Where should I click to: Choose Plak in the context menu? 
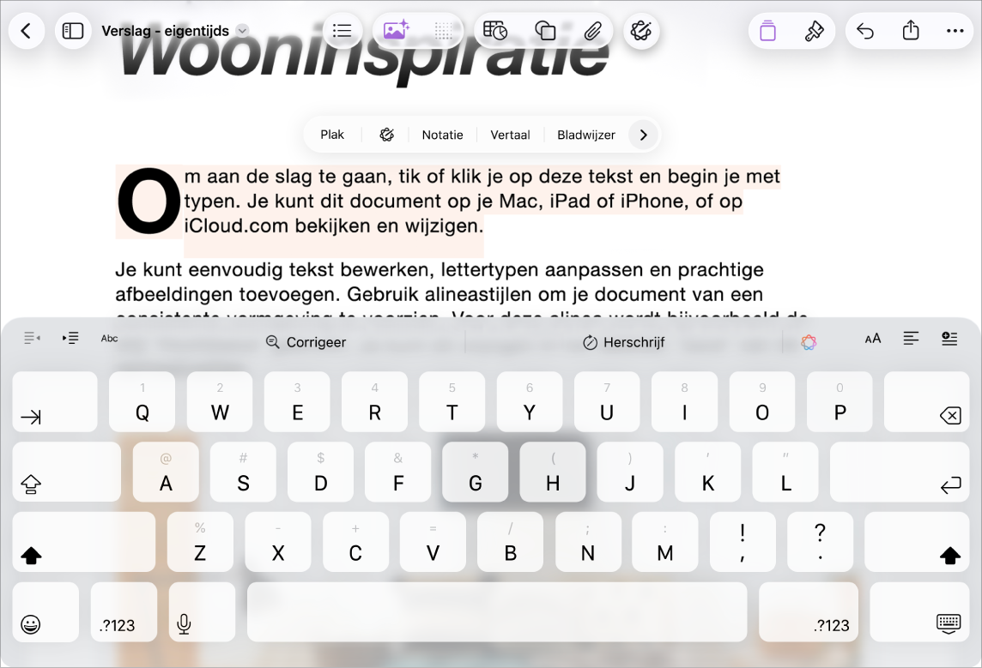[x=332, y=135]
